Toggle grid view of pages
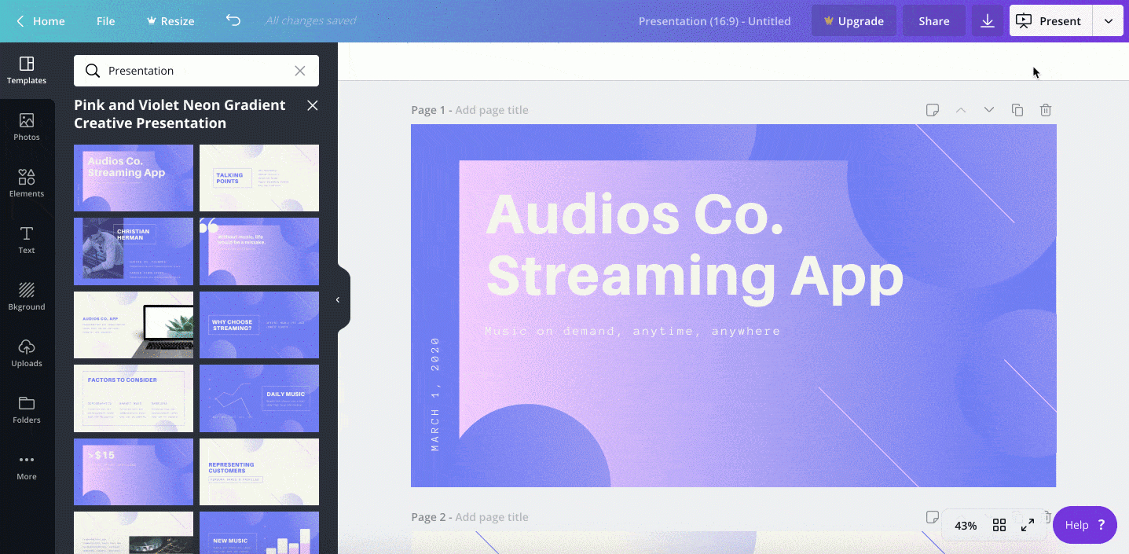The height and width of the screenshot is (554, 1129). (x=999, y=526)
